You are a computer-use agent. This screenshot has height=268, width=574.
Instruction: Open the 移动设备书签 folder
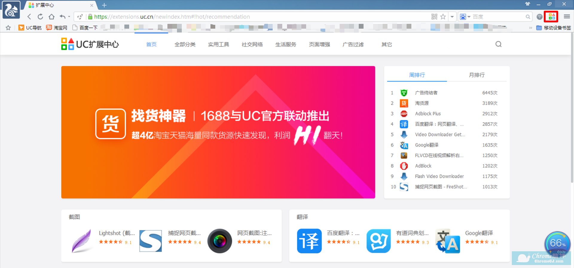(553, 28)
